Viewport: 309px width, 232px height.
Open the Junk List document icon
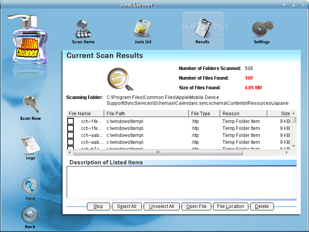pyautogui.click(x=143, y=28)
